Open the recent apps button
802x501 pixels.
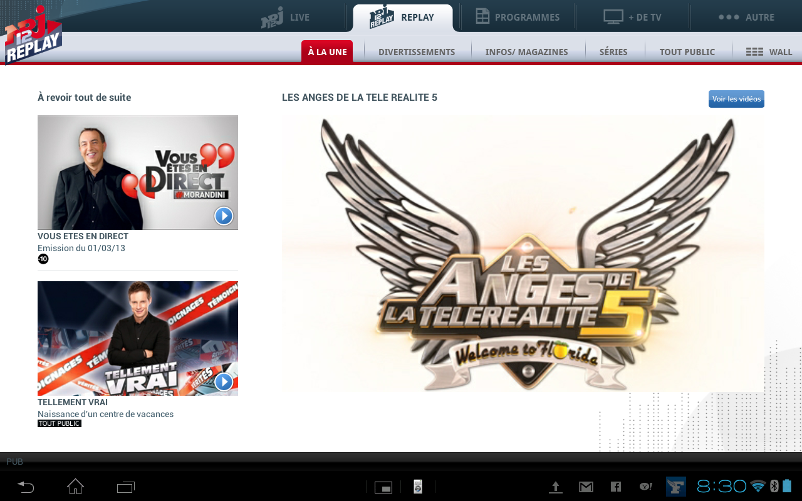tap(126, 487)
